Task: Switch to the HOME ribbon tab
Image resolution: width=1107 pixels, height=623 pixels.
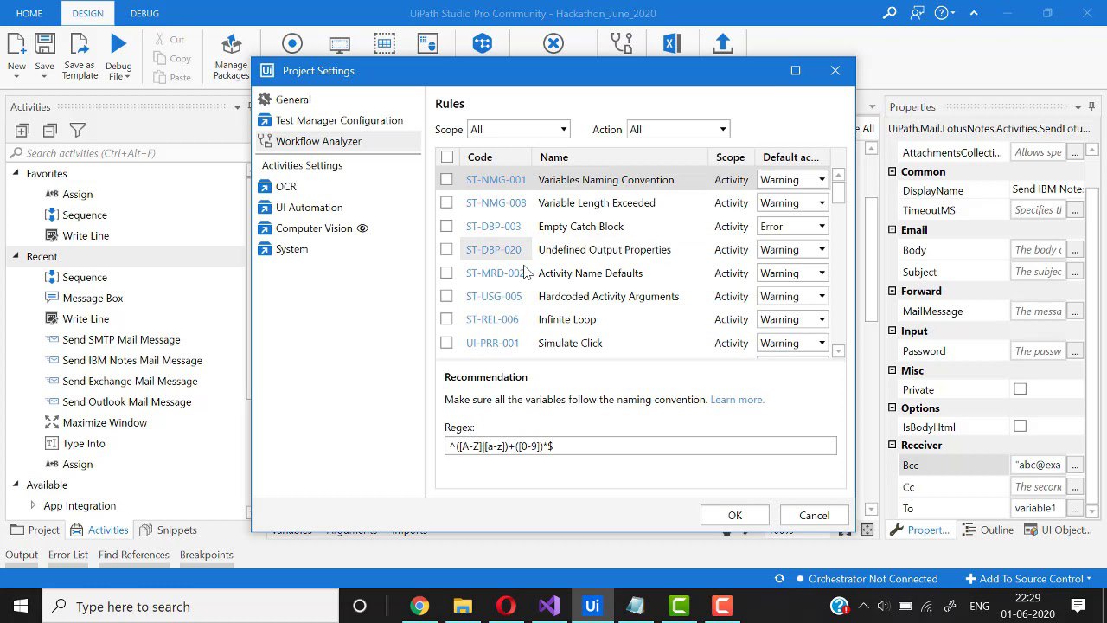Action: 29,13
